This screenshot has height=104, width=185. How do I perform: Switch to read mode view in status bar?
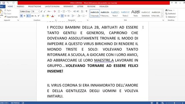click(x=152, y=103)
